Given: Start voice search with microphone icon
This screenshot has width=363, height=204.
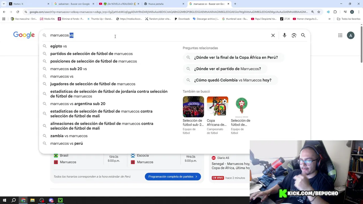Looking at the screenshot, I should tap(284, 35).
